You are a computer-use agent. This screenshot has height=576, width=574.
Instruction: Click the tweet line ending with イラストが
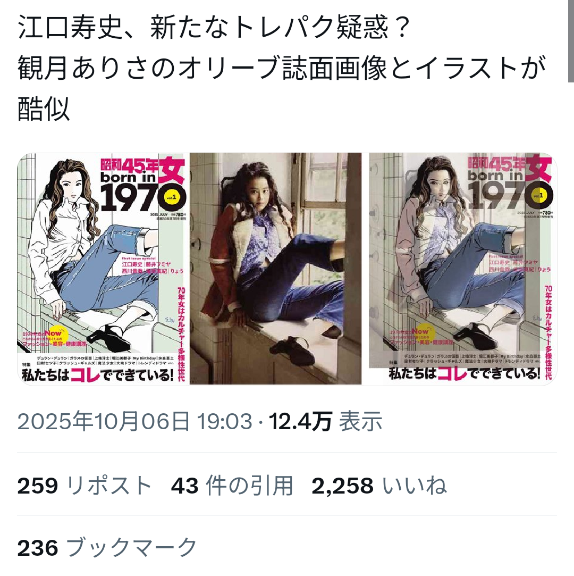tap(282, 68)
